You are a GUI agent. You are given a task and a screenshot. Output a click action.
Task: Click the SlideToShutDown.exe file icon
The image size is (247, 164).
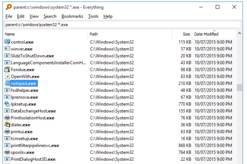[7, 56]
